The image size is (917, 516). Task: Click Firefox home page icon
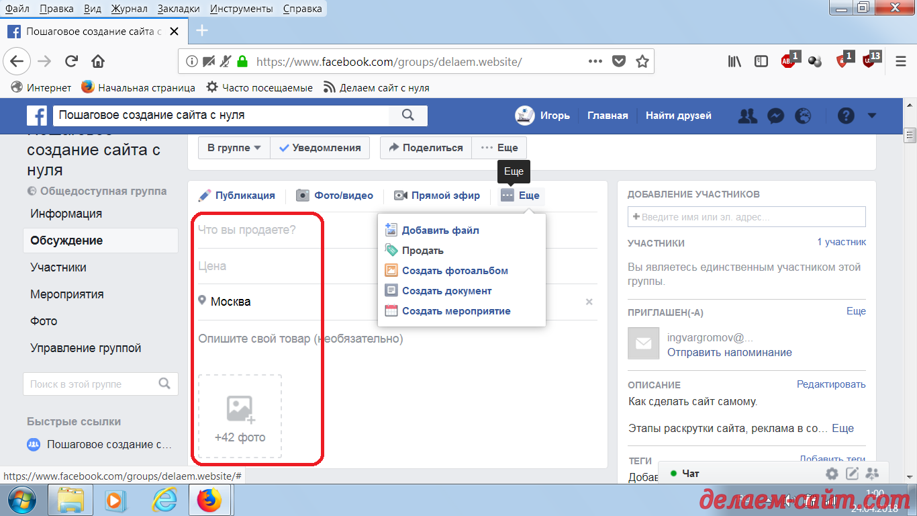[98, 62]
